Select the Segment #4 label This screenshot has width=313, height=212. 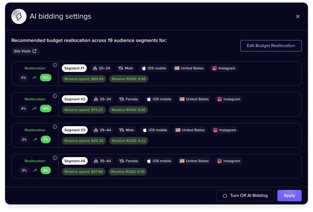pos(75,161)
